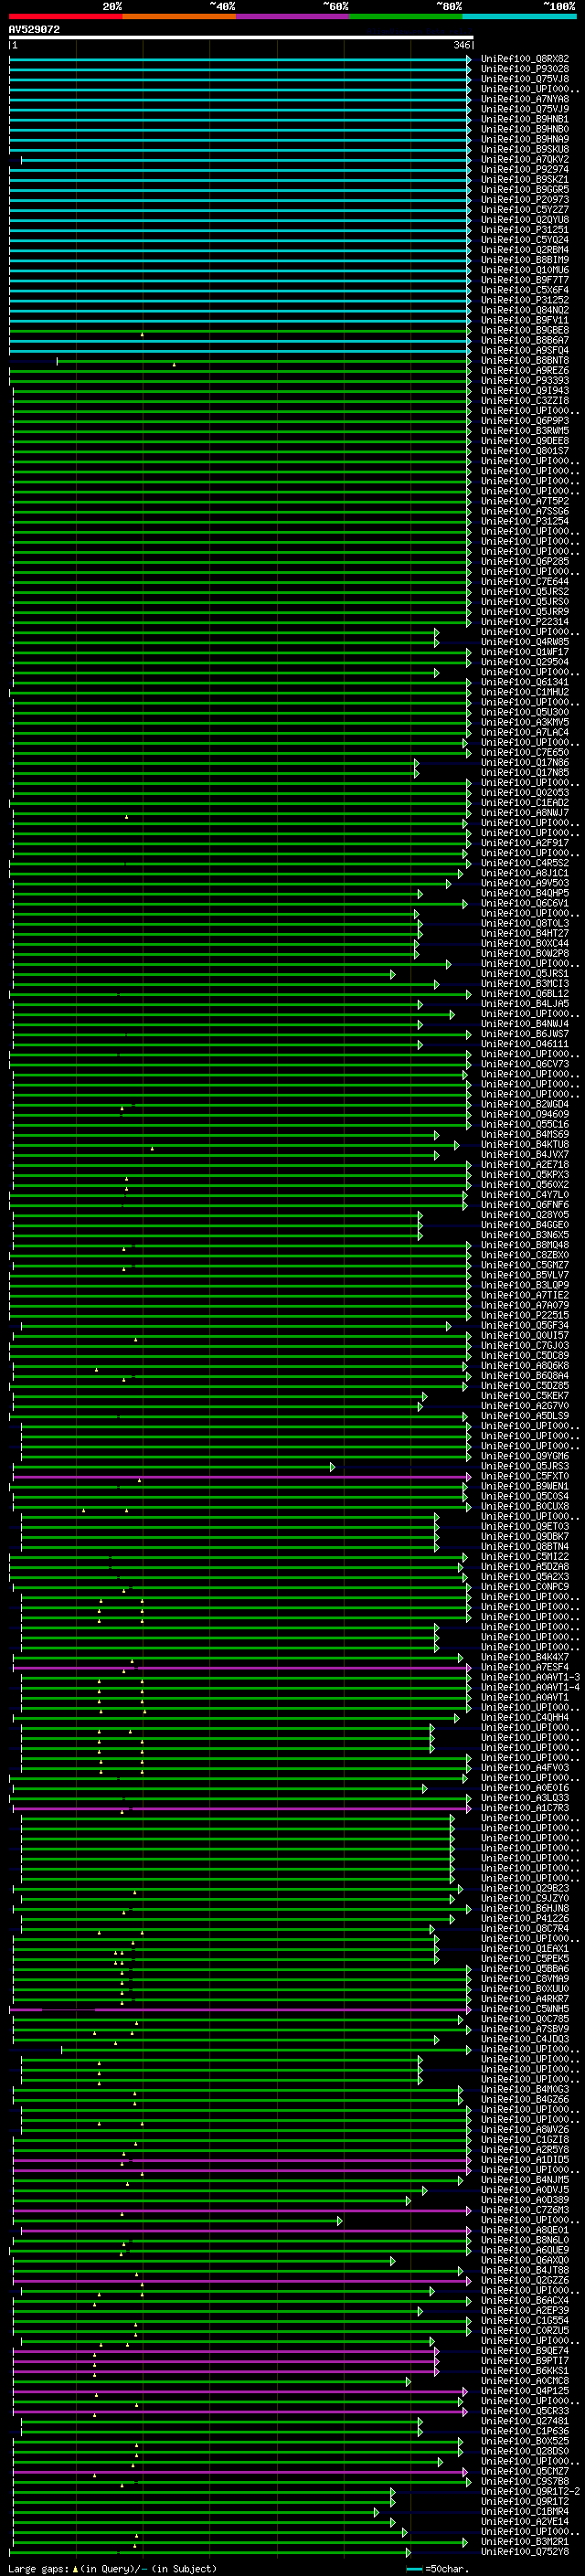Open hit UniRef100_A0DVJ5
Image resolution: width=585 pixels, height=2576 pixels.
pos(525,2190)
